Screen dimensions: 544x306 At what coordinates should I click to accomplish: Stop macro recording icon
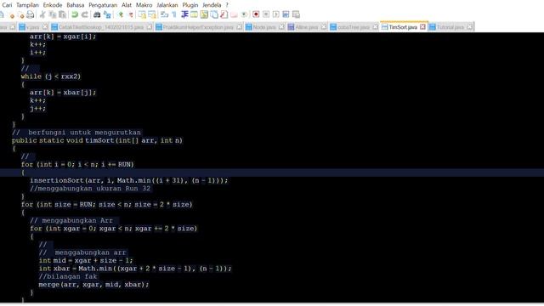(x=266, y=14)
